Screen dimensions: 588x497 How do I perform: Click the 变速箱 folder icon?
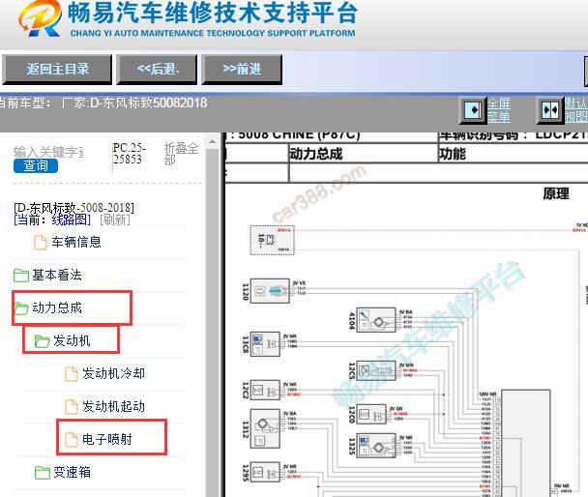[x=42, y=473]
